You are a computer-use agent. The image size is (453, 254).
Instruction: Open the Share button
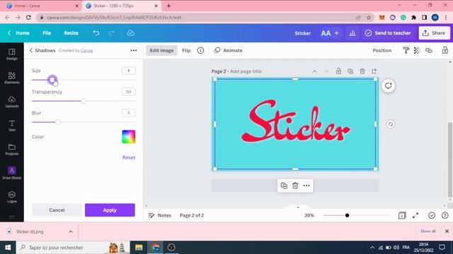pyautogui.click(x=434, y=33)
